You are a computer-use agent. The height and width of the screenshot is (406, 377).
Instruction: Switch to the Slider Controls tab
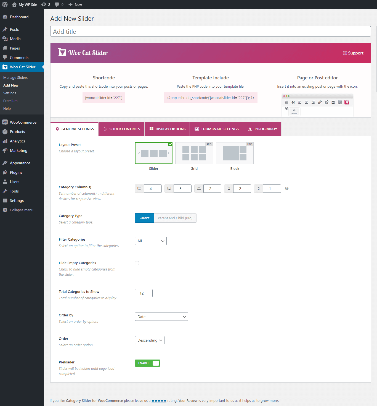tap(121, 129)
